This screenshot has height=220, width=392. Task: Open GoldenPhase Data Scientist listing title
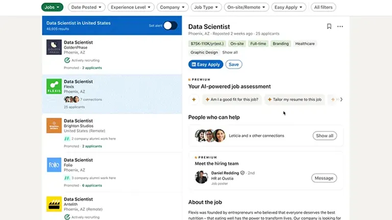point(78,42)
